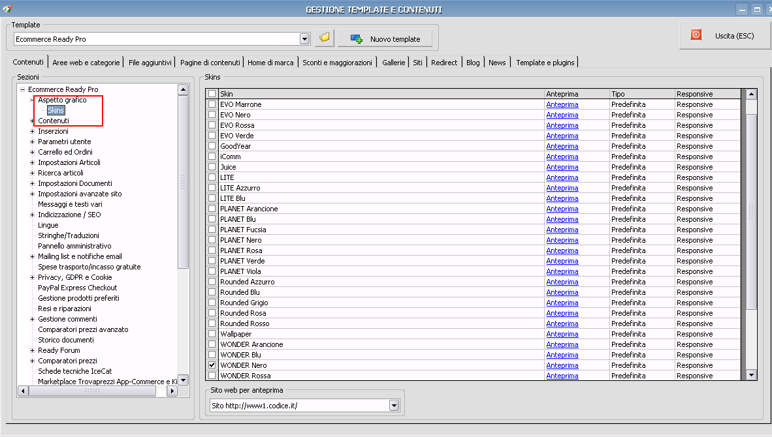Toggle the select-all checkbox in Skin header

click(212, 94)
